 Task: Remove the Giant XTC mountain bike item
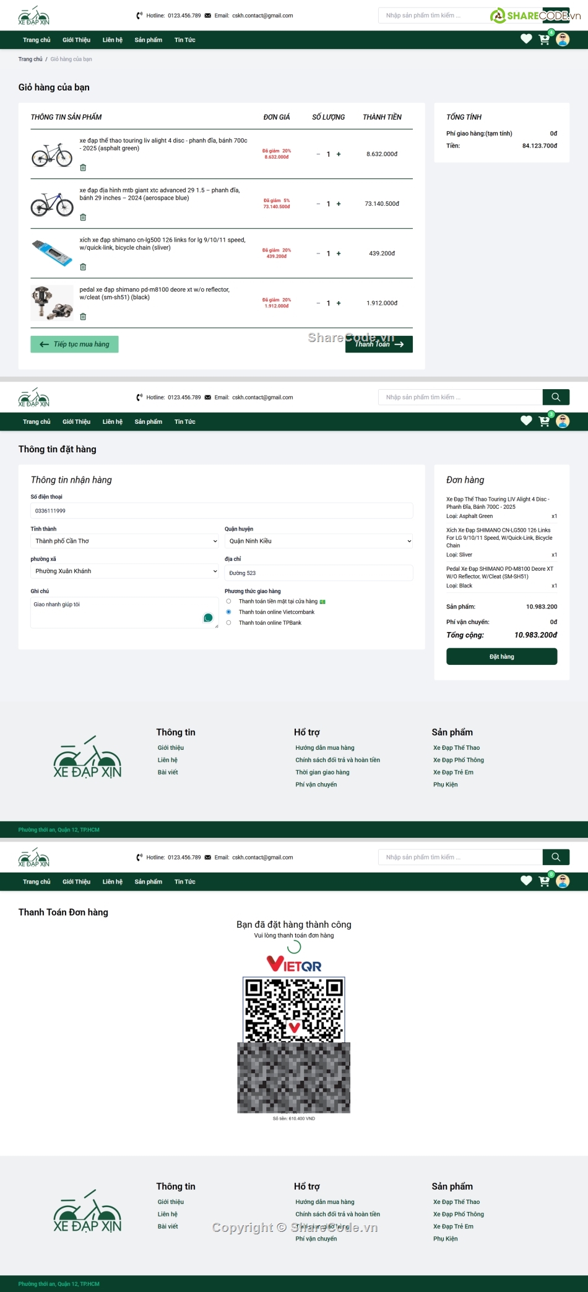83,218
